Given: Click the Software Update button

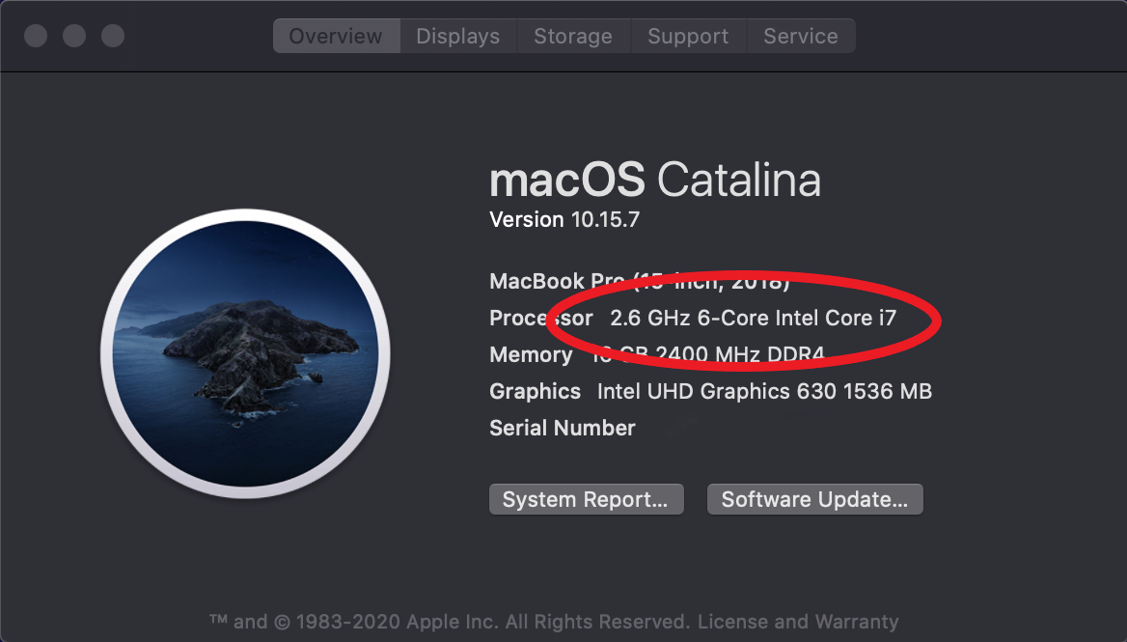Looking at the screenshot, I should (815, 499).
